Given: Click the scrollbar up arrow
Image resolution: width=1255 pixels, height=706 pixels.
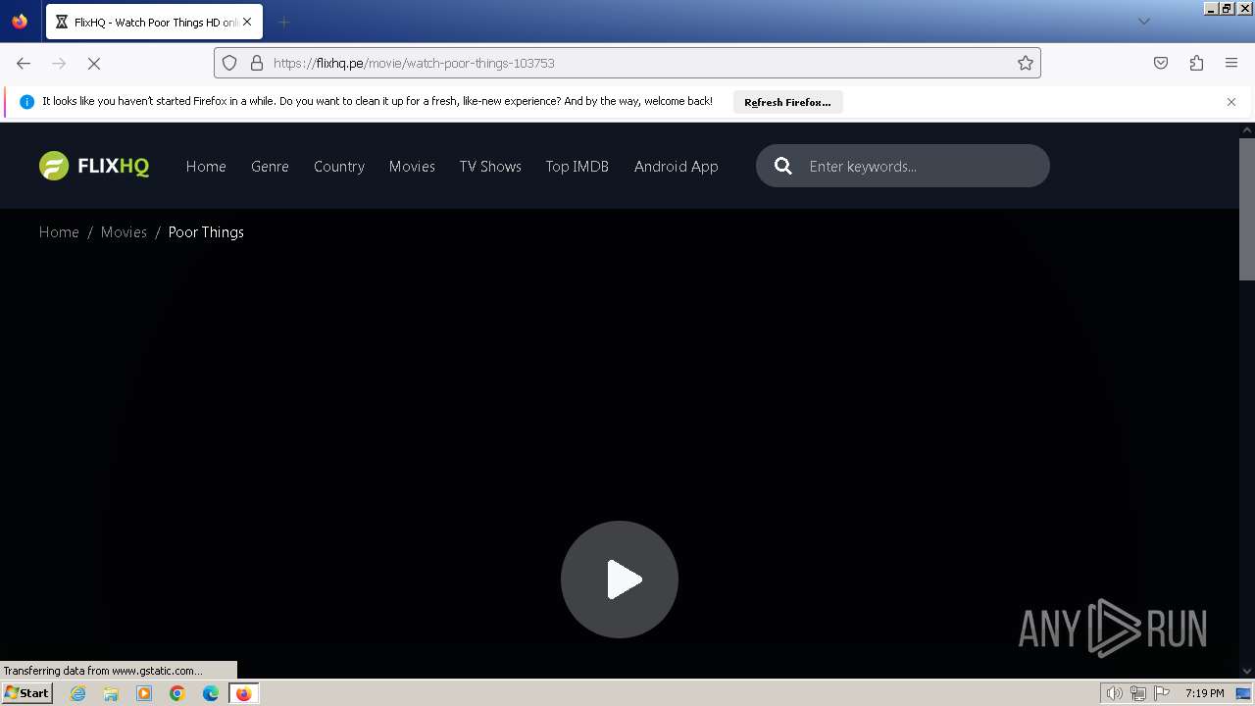Looking at the screenshot, I should coord(1247,129).
